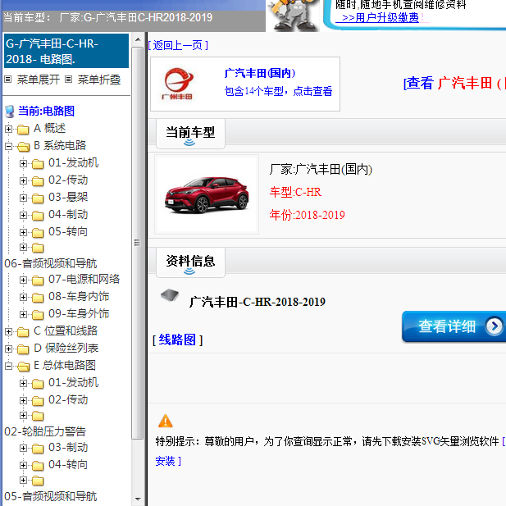The height and width of the screenshot is (506, 506).
Task: Click the gray book icon beside 广汽丰田-C-HR-2018-2019
Action: pos(170,294)
